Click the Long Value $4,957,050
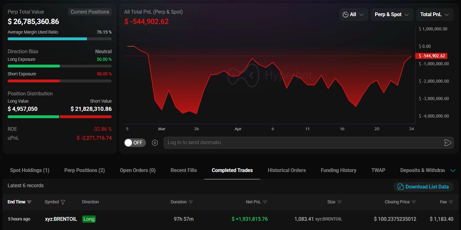 [x=23, y=109]
